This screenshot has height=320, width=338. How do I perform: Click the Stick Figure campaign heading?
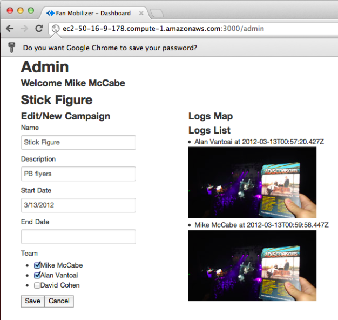pyautogui.click(x=57, y=100)
